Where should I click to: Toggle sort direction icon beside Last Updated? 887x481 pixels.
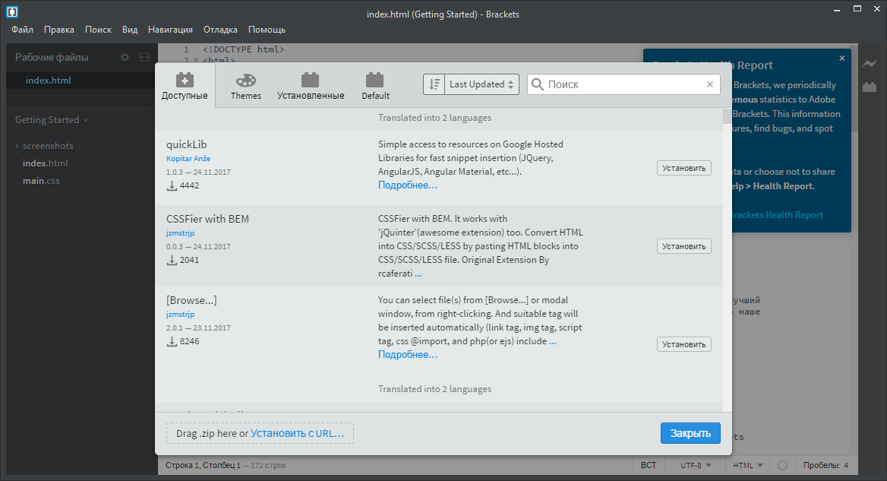click(x=434, y=84)
